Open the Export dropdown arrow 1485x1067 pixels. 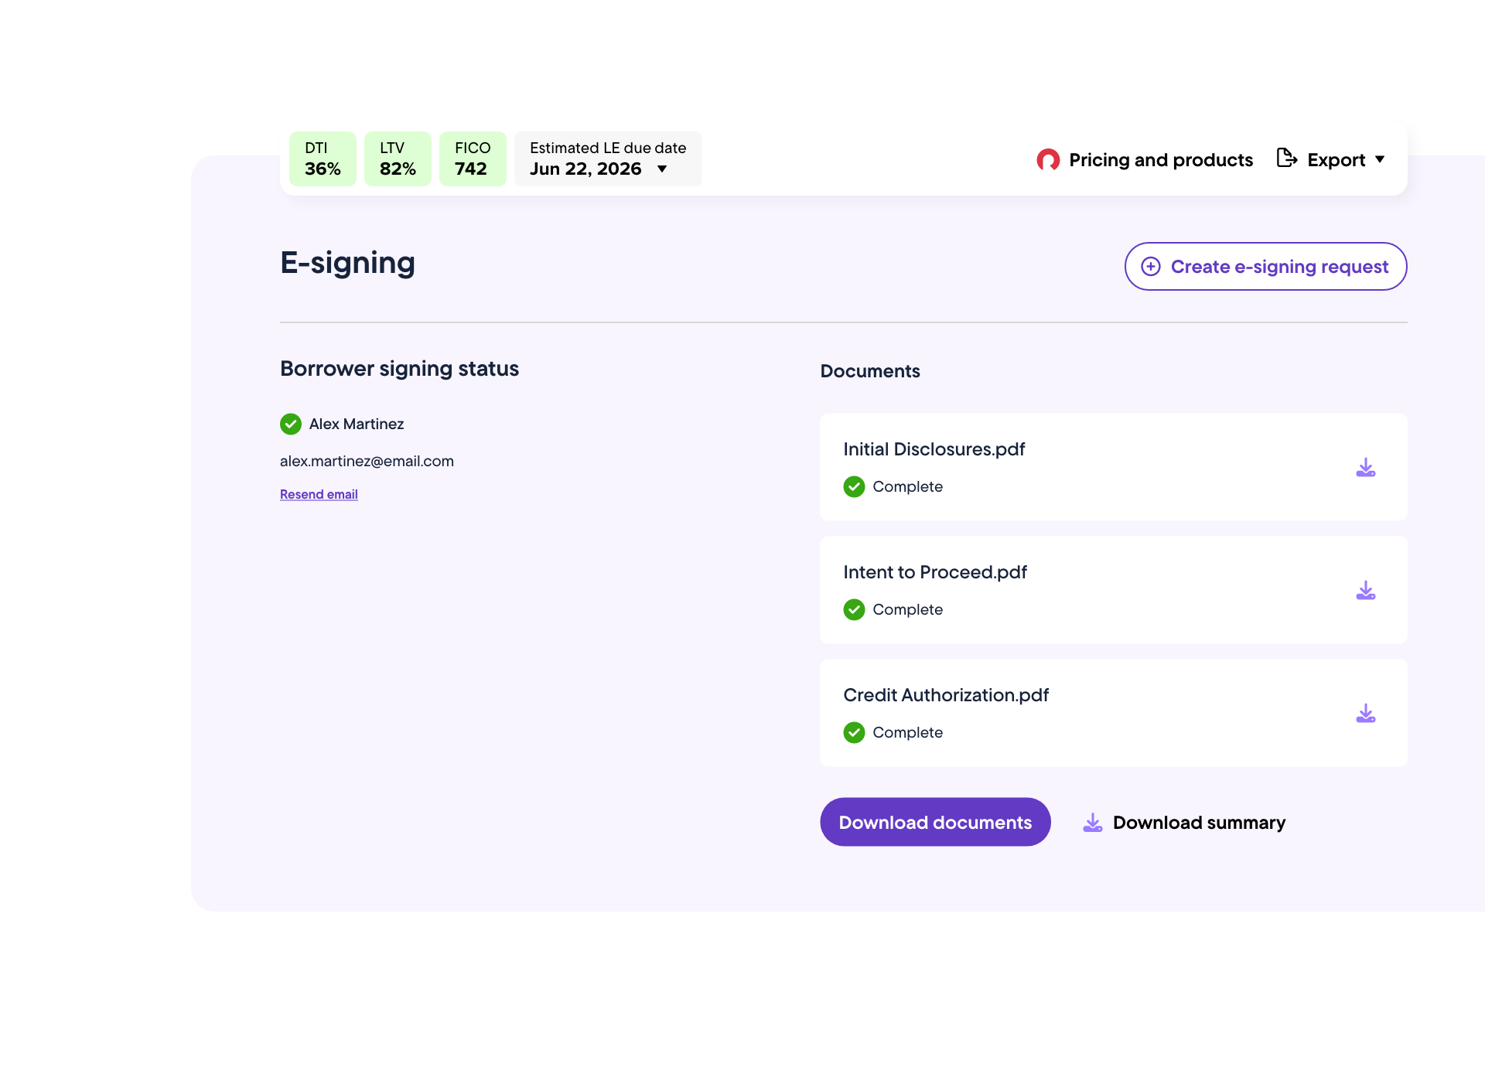(x=1380, y=160)
